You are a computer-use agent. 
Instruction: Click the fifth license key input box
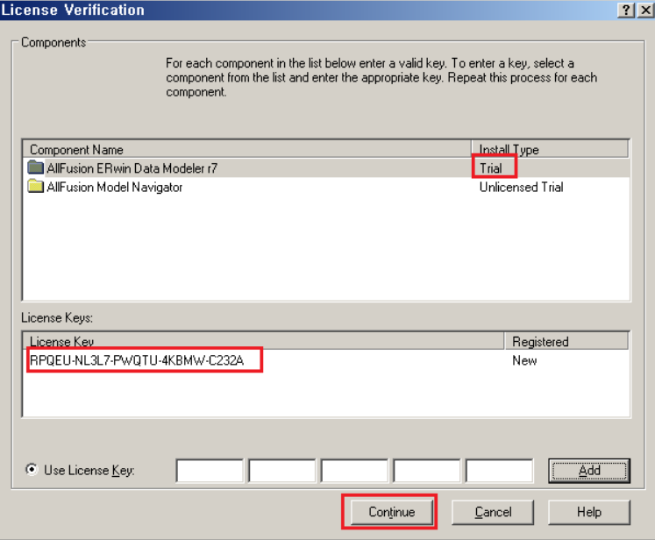[499, 471]
